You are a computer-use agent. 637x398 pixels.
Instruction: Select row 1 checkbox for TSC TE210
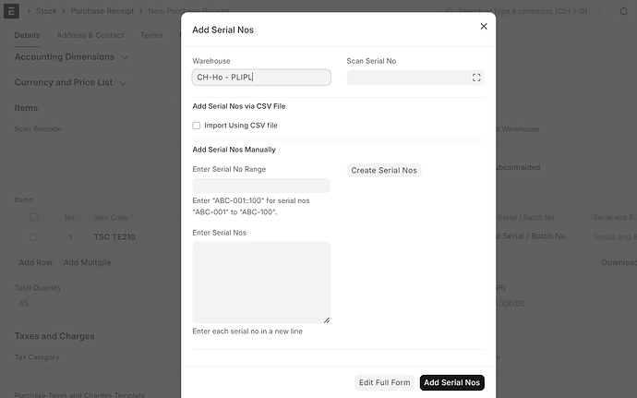[x=34, y=237]
